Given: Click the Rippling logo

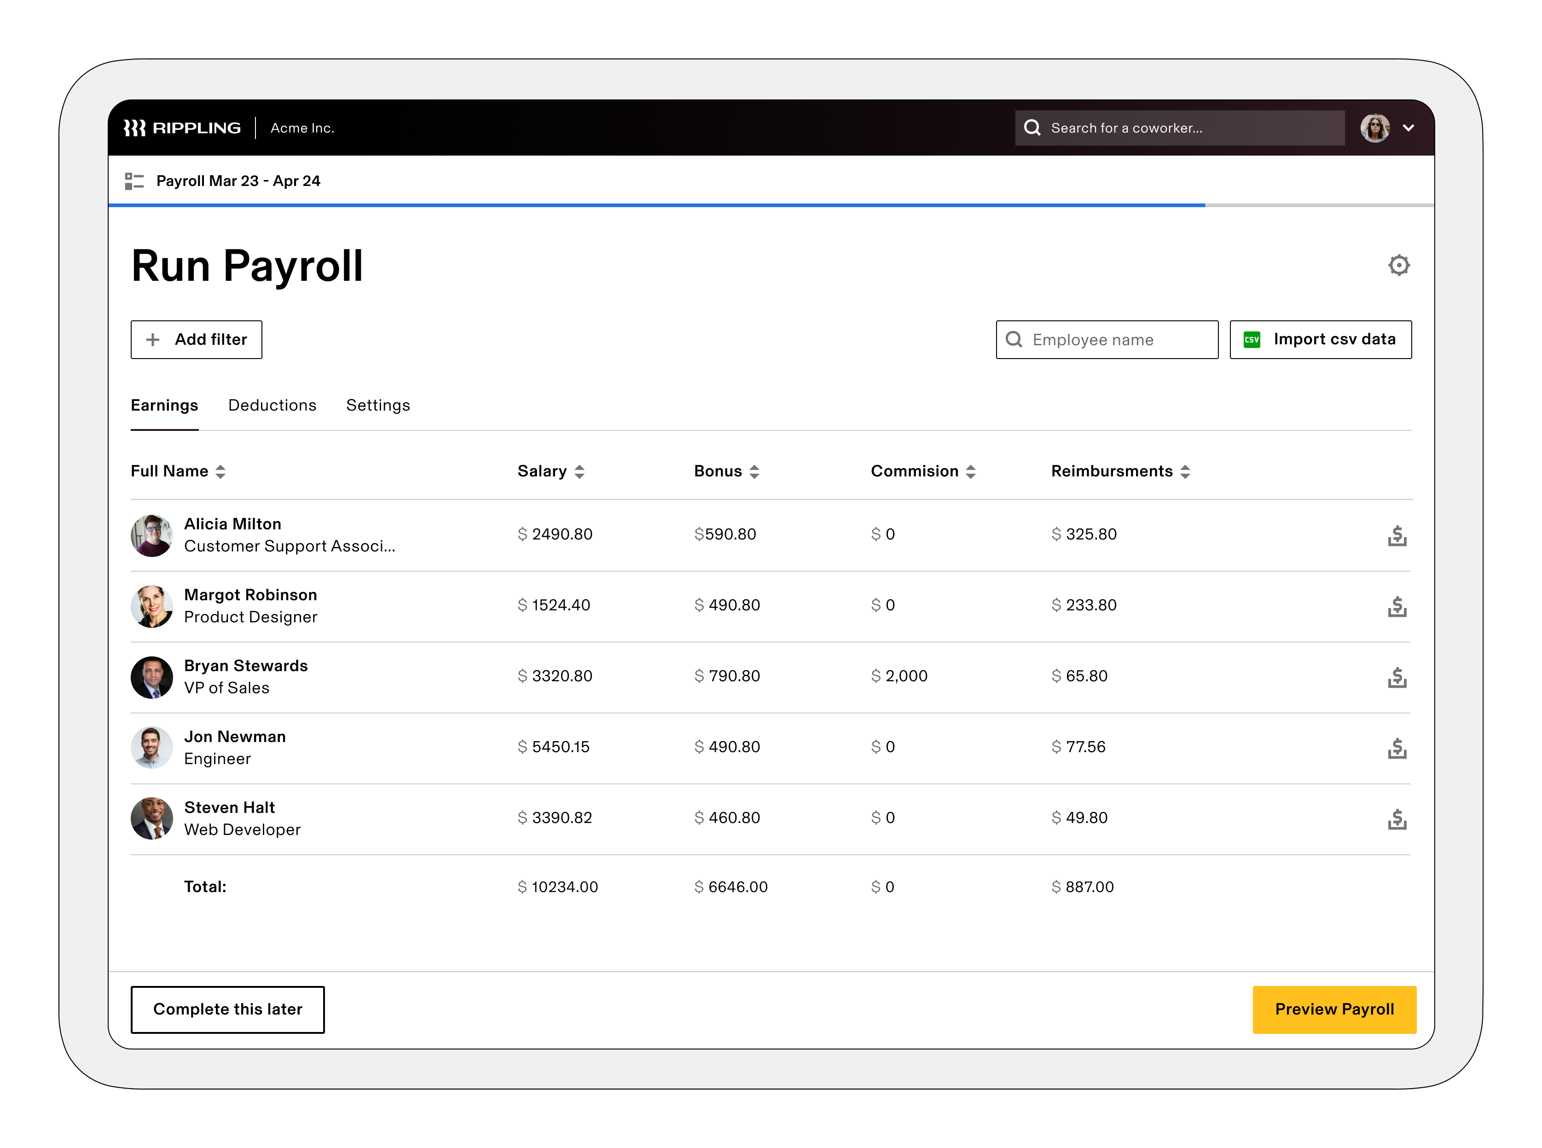Looking at the screenshot, I should tap(184, 127).
